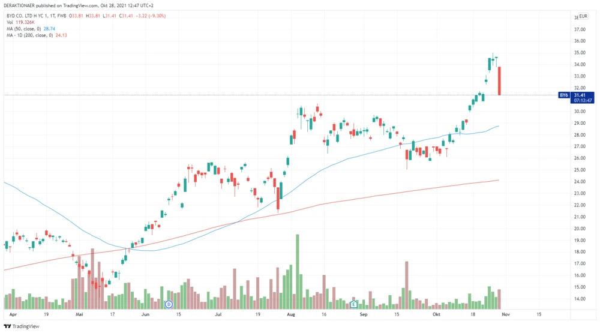
Task: Click the 37.00 price scale label
Action: tap(580, 29)
